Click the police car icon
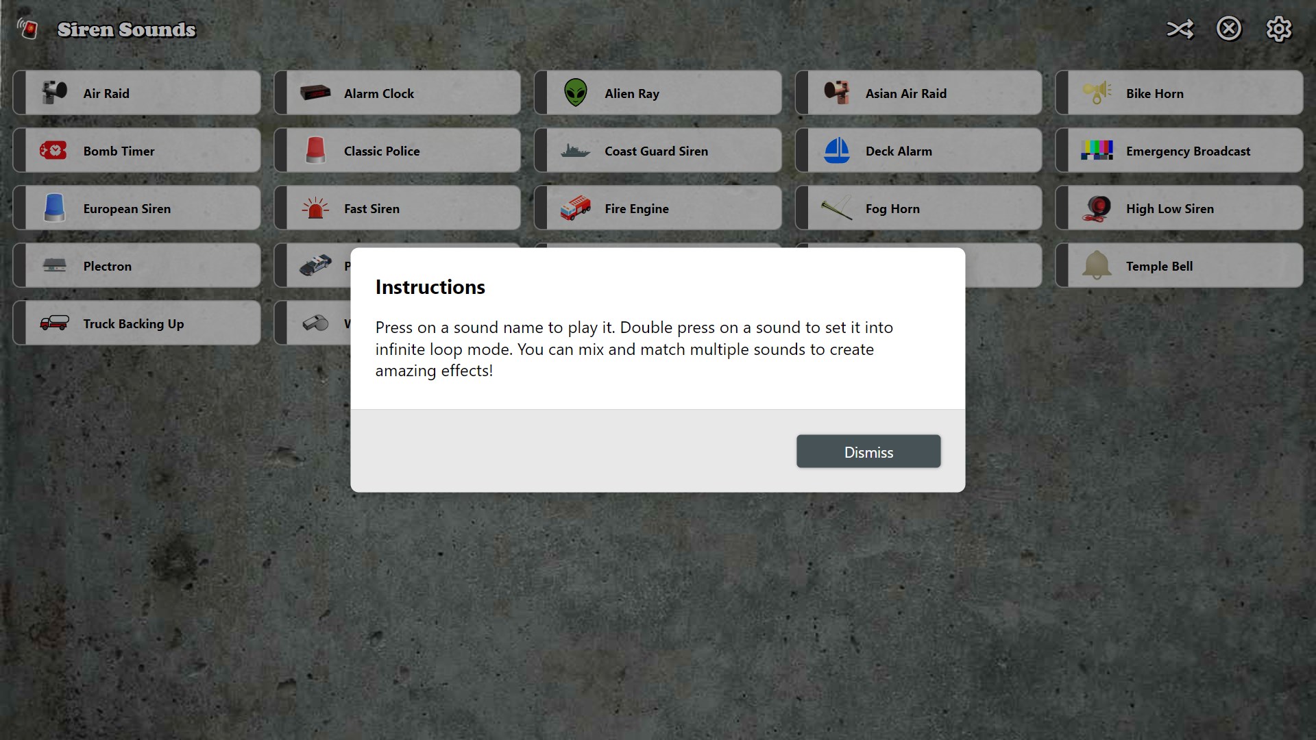 pyautogui.click(x=315, y=265)
